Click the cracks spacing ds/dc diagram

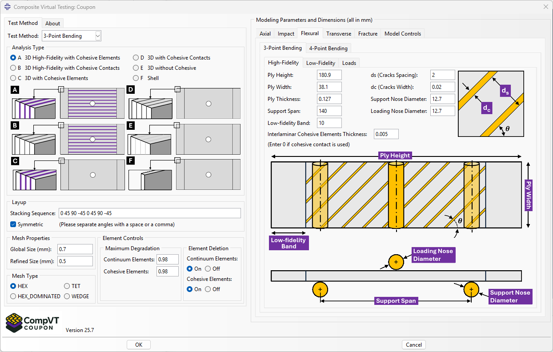tap(491, 104)
